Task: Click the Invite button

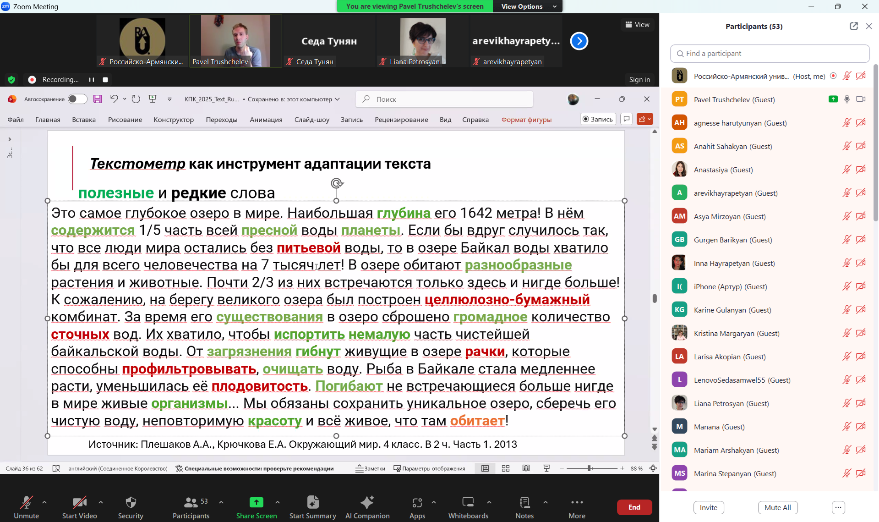Action: click(x=708, y=507)
